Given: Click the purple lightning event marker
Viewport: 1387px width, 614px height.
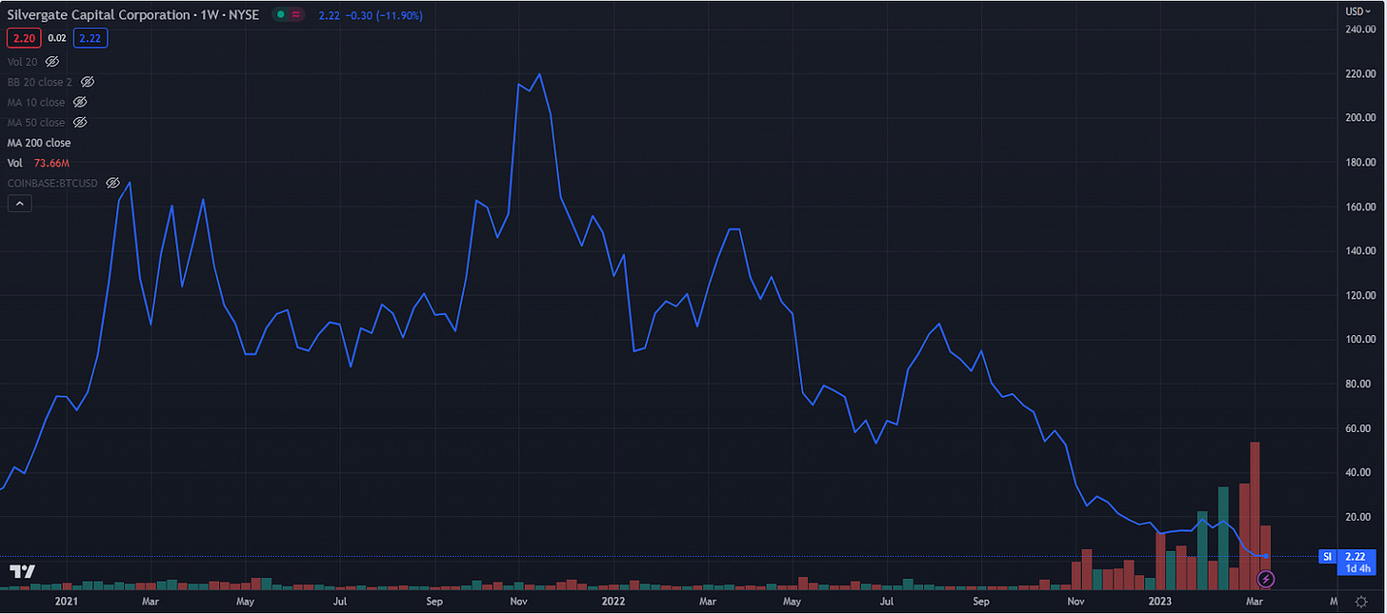Looking at the screenshot, I should click(1266, 578).
